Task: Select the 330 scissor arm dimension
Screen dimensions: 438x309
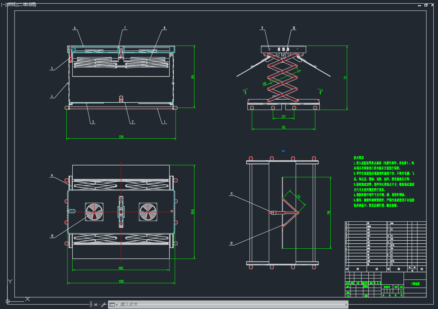Action: 264,84
